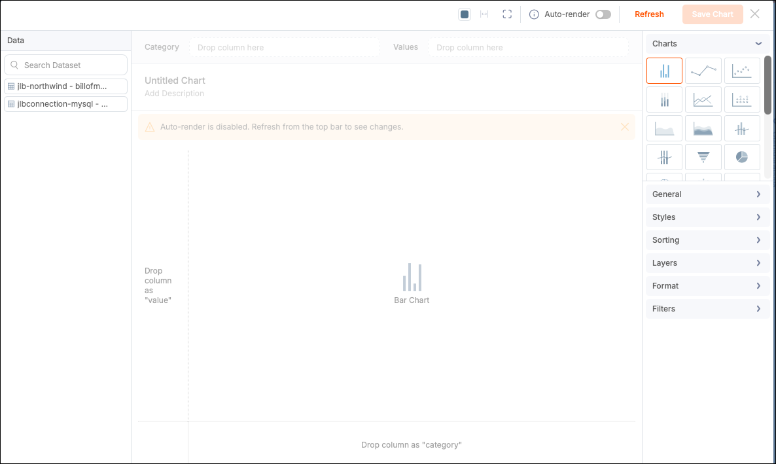The height and width of the screenshot is (464, 776).
Task: Open fullscreen mode with the expand icon
Action: pyautogui.click(x=507, y=14)
